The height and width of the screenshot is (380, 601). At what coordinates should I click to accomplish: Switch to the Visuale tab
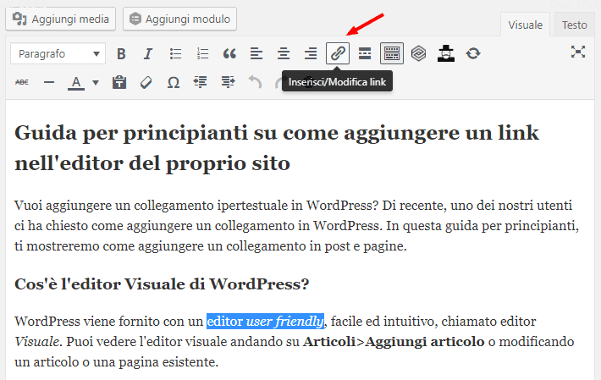(525, 25)
